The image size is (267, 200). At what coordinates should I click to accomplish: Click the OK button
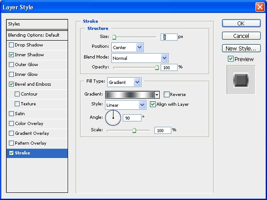click(241, 23)
